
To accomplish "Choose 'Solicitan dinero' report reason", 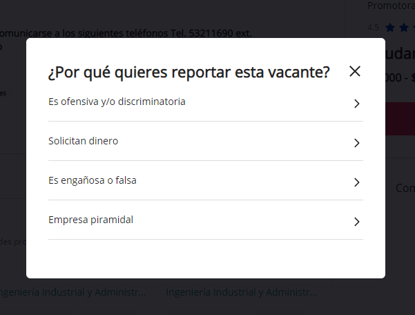I will tap(205, 142).
